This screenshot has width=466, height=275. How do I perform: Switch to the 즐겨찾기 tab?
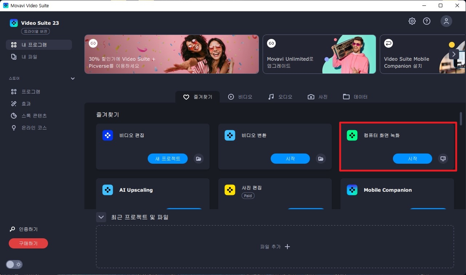(198, 97)
